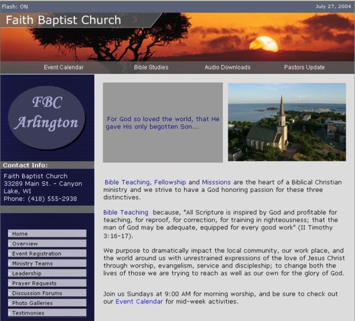Click the church steeple aerial photo
The image size is (355, 321).
pos(287,122)
